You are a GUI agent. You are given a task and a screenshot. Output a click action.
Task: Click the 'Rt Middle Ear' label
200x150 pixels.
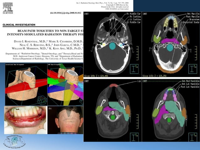point(134,14)
